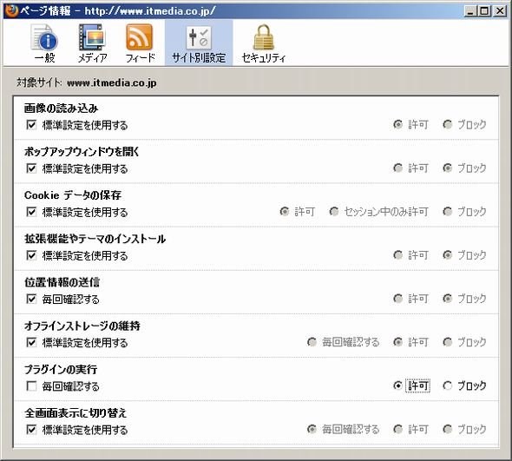Click the オフラインストレージの維持 heading

[82, 326]
